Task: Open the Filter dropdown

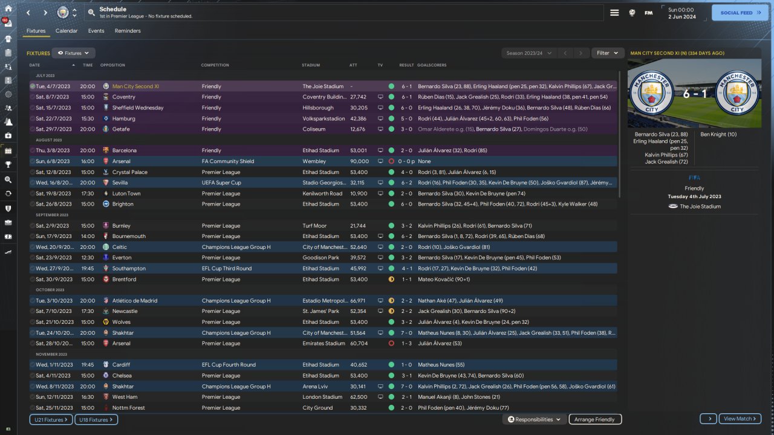Action: point(607,53)
